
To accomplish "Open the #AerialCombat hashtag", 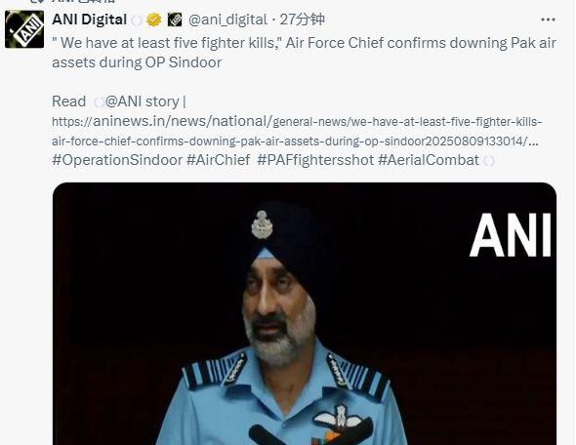I will pyautogui.click(x=429, y=160).
